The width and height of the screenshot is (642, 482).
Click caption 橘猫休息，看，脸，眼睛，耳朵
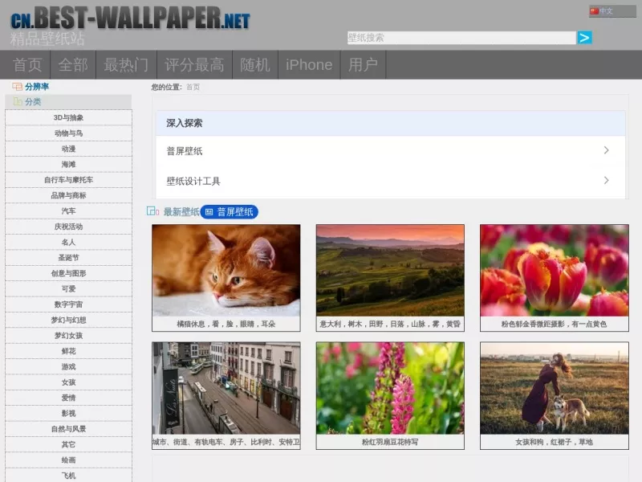tap(226, 324)
